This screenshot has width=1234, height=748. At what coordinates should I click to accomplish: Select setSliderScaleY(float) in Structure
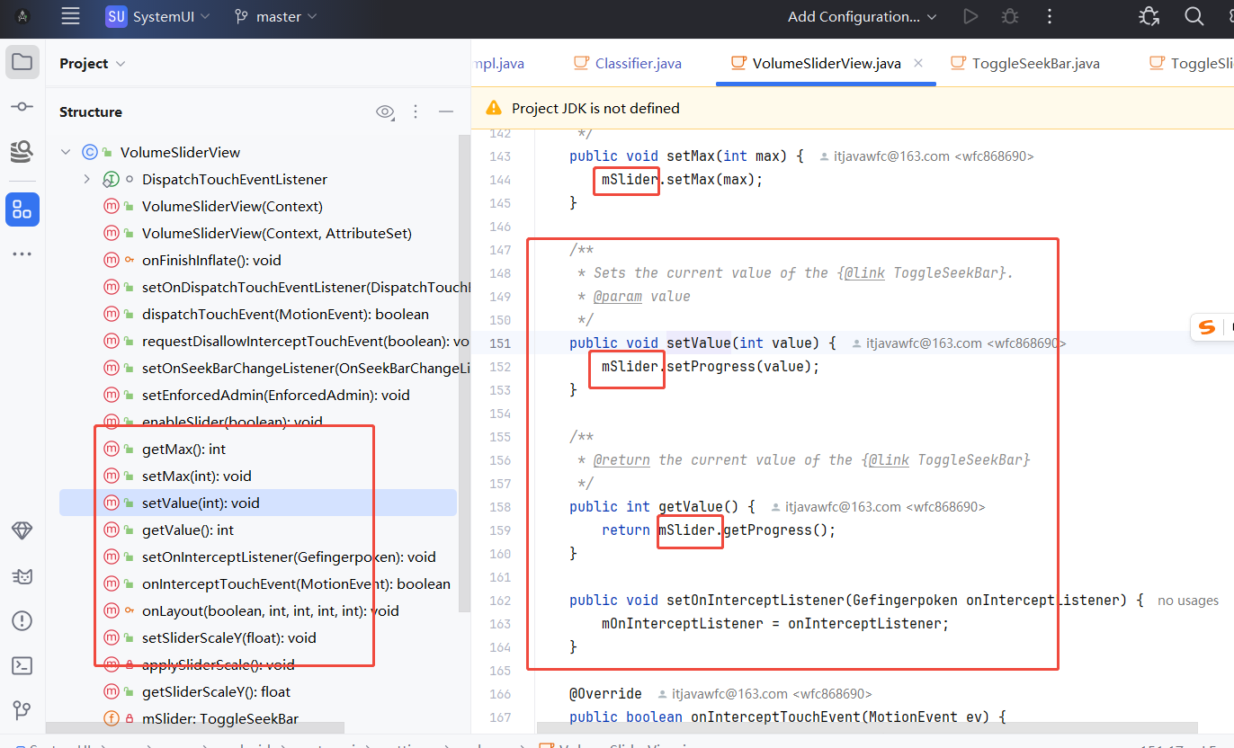tap(228, 637)
